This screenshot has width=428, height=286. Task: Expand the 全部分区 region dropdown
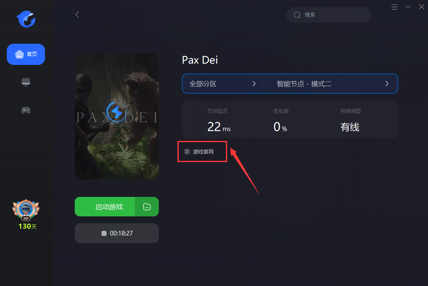coord(222,84)
